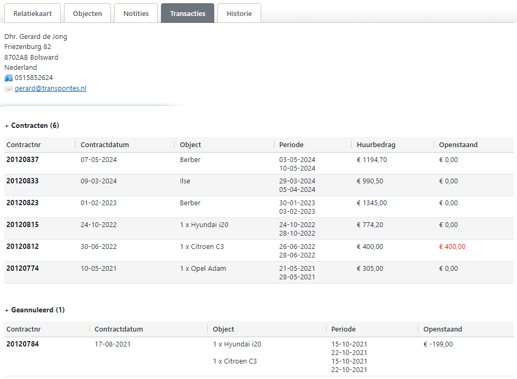Click the phone icon beside 0515852624
Viewport: 517px width, 379px height.
[x=8, y=78]
